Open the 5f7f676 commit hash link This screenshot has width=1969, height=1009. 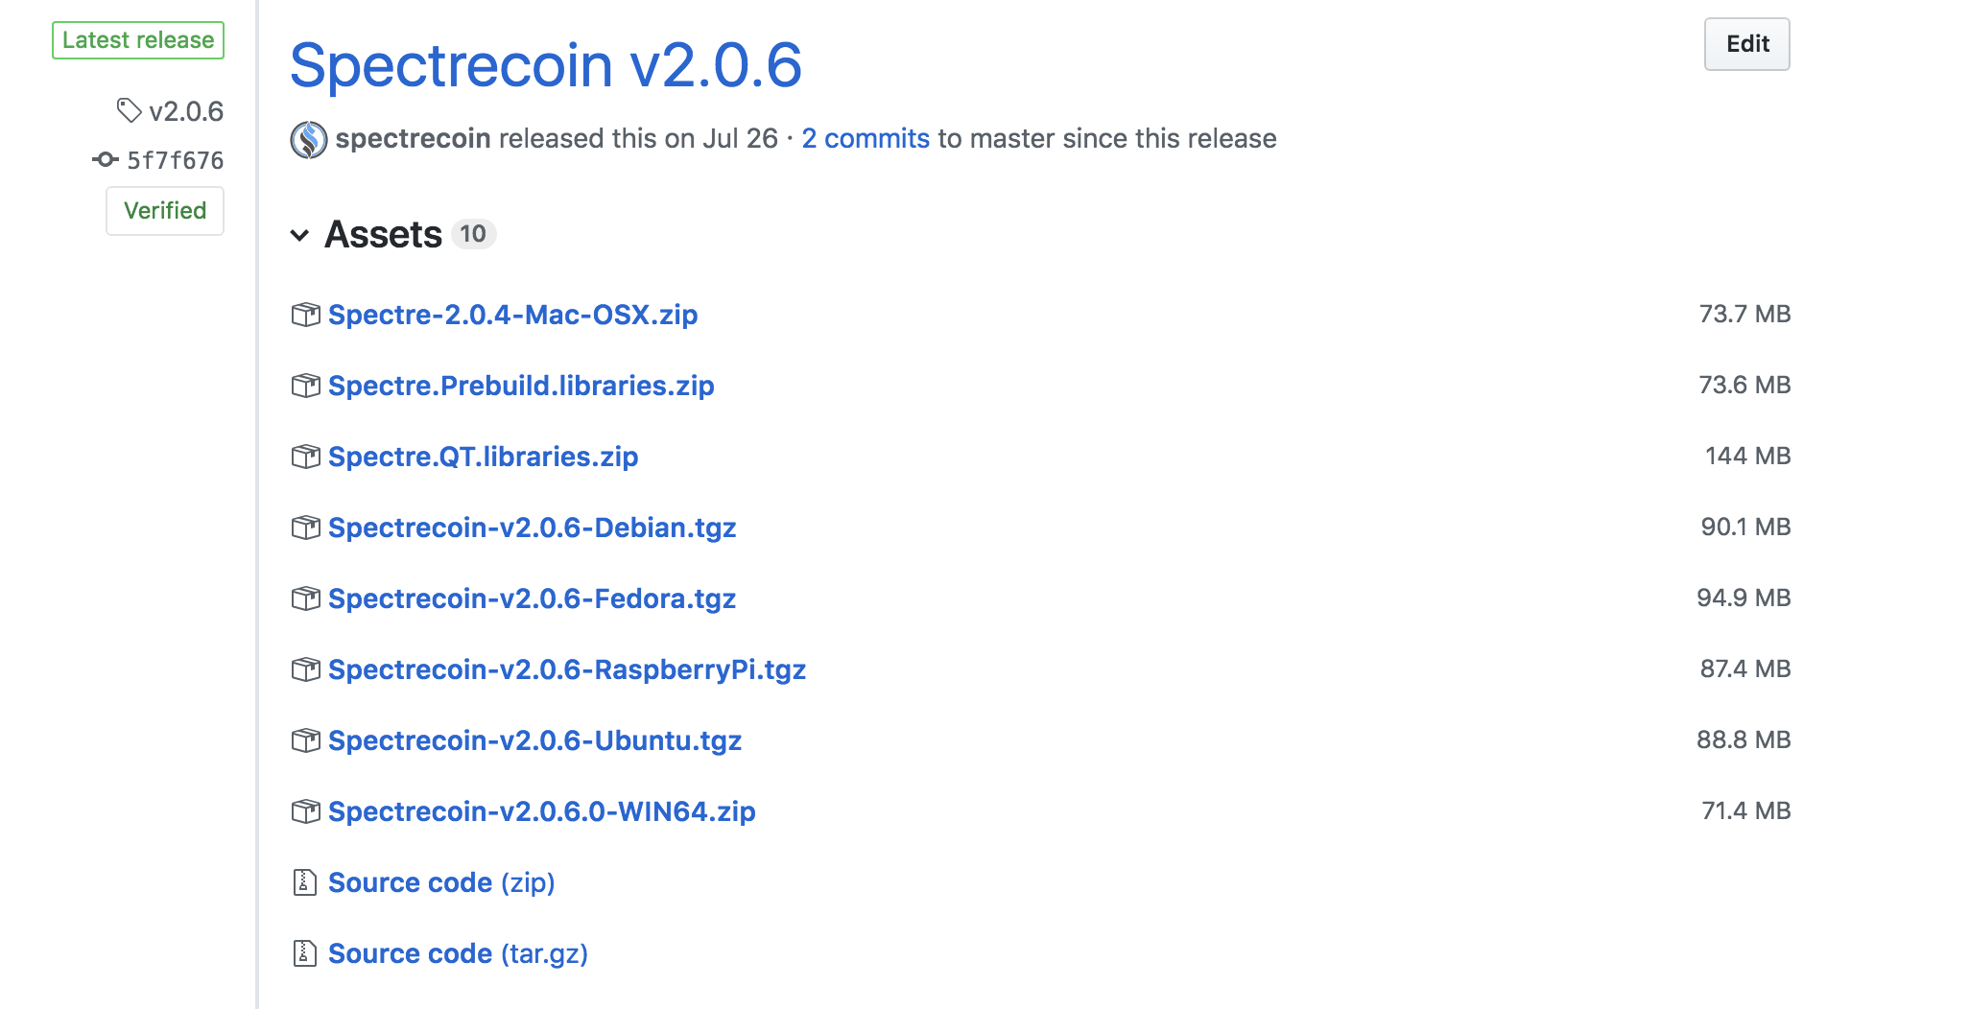(x=176, y=160)
